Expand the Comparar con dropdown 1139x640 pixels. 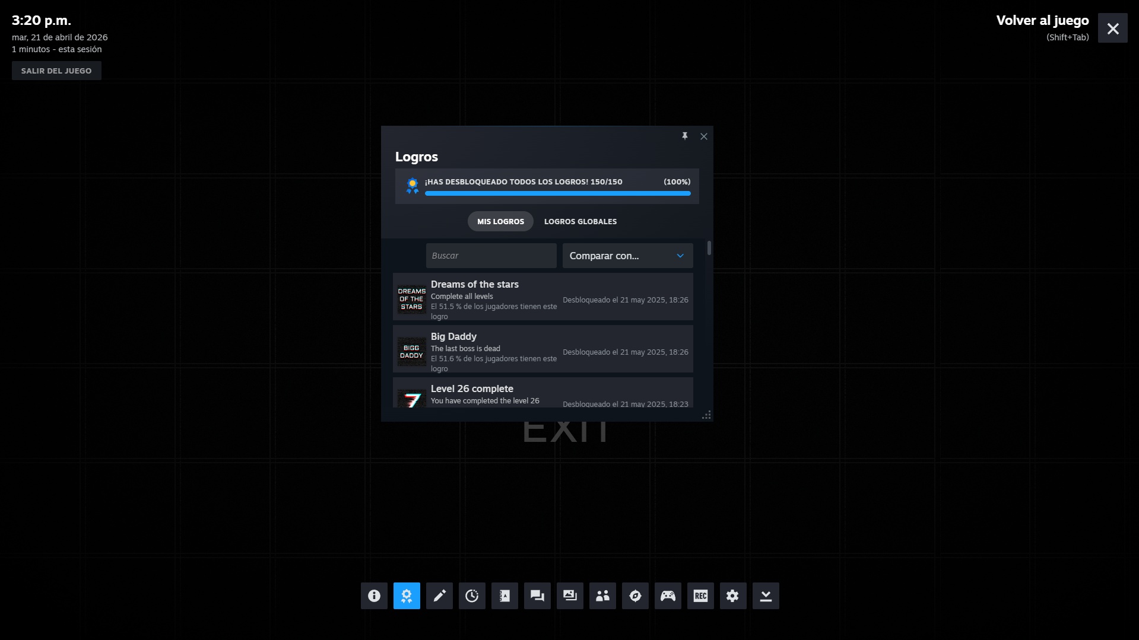628,256
